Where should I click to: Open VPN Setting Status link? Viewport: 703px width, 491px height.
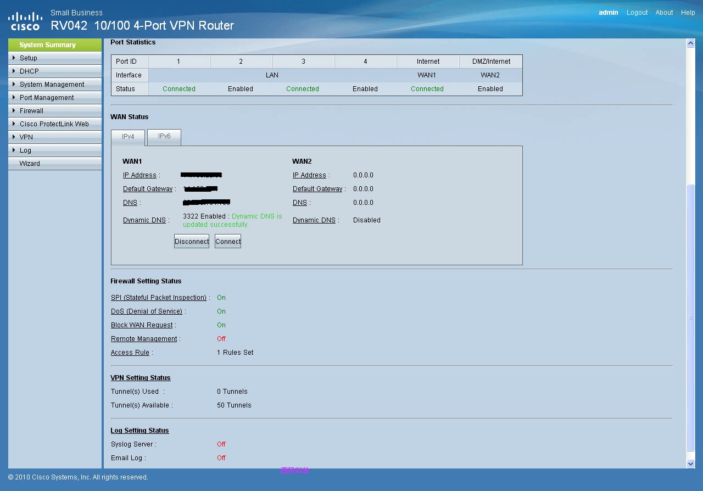(141, 378)
